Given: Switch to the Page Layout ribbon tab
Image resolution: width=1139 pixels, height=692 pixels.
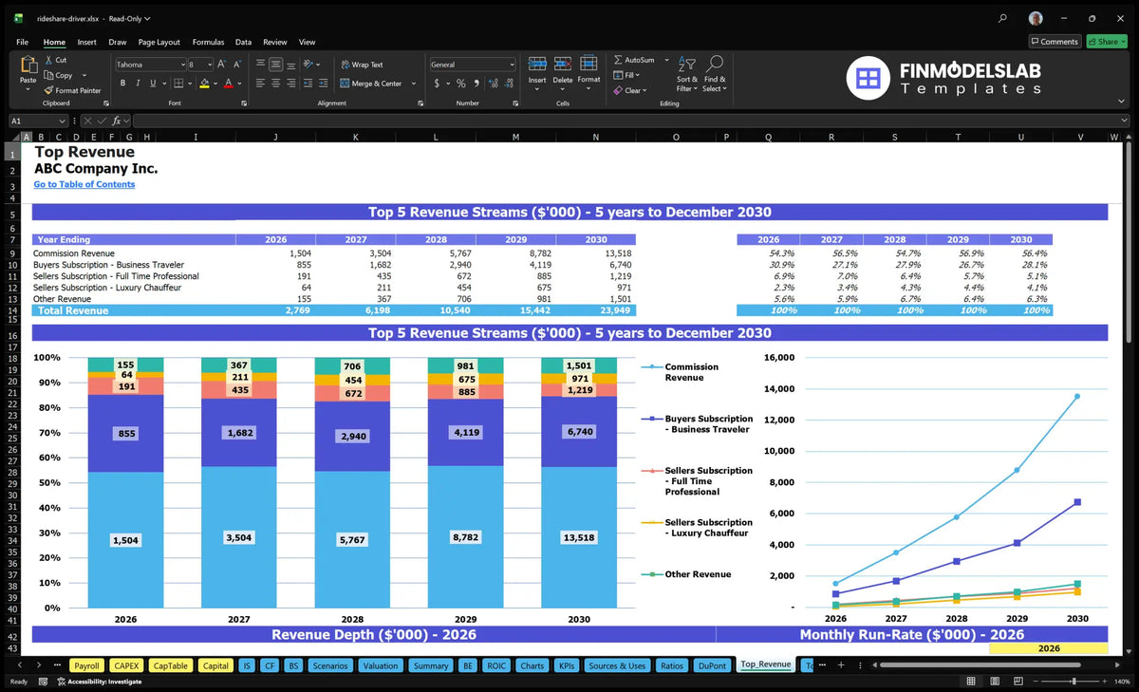Looking at the screenshot, I should (159, 42).
